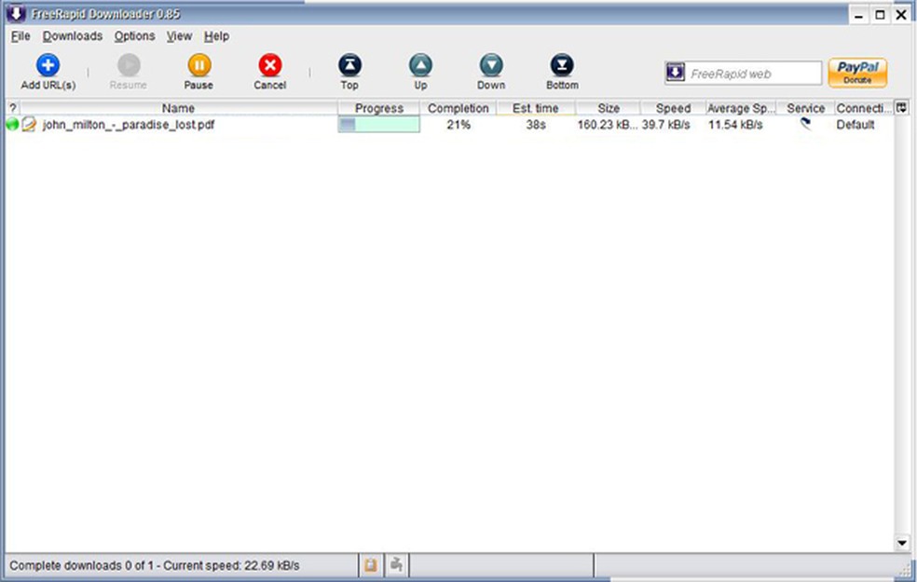The height and width of the screenshot is (582, 917).
Task: Click the download progress bar
Action: 378,125
